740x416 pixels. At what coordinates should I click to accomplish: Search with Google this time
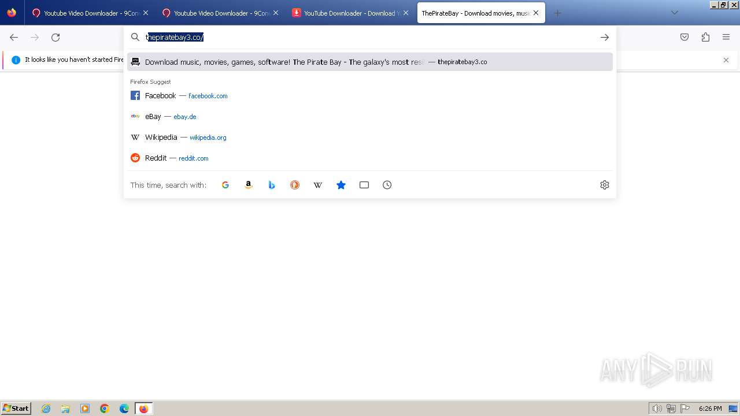pyautogui.click(x=225, y=185)
